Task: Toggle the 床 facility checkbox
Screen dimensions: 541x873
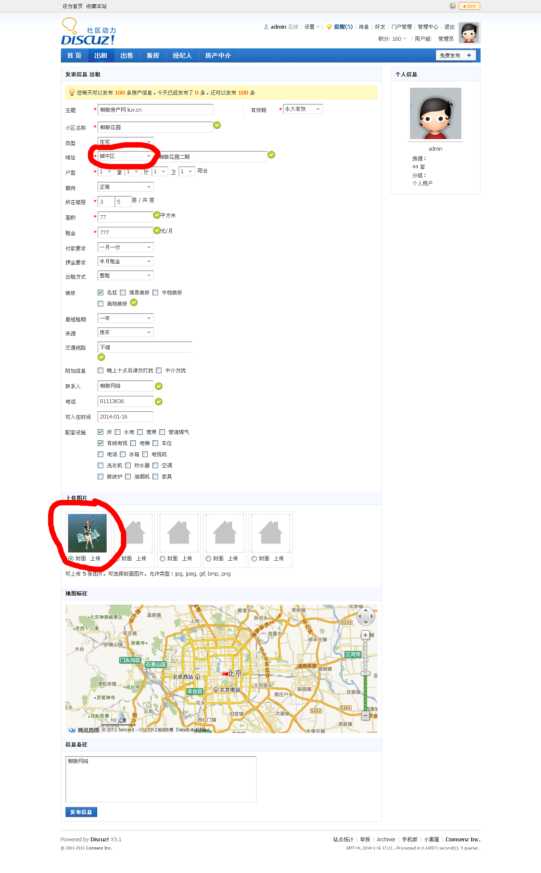Action: click(101, 432)
